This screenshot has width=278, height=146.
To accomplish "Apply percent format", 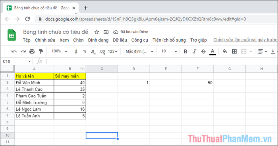I will click(85, 51).
